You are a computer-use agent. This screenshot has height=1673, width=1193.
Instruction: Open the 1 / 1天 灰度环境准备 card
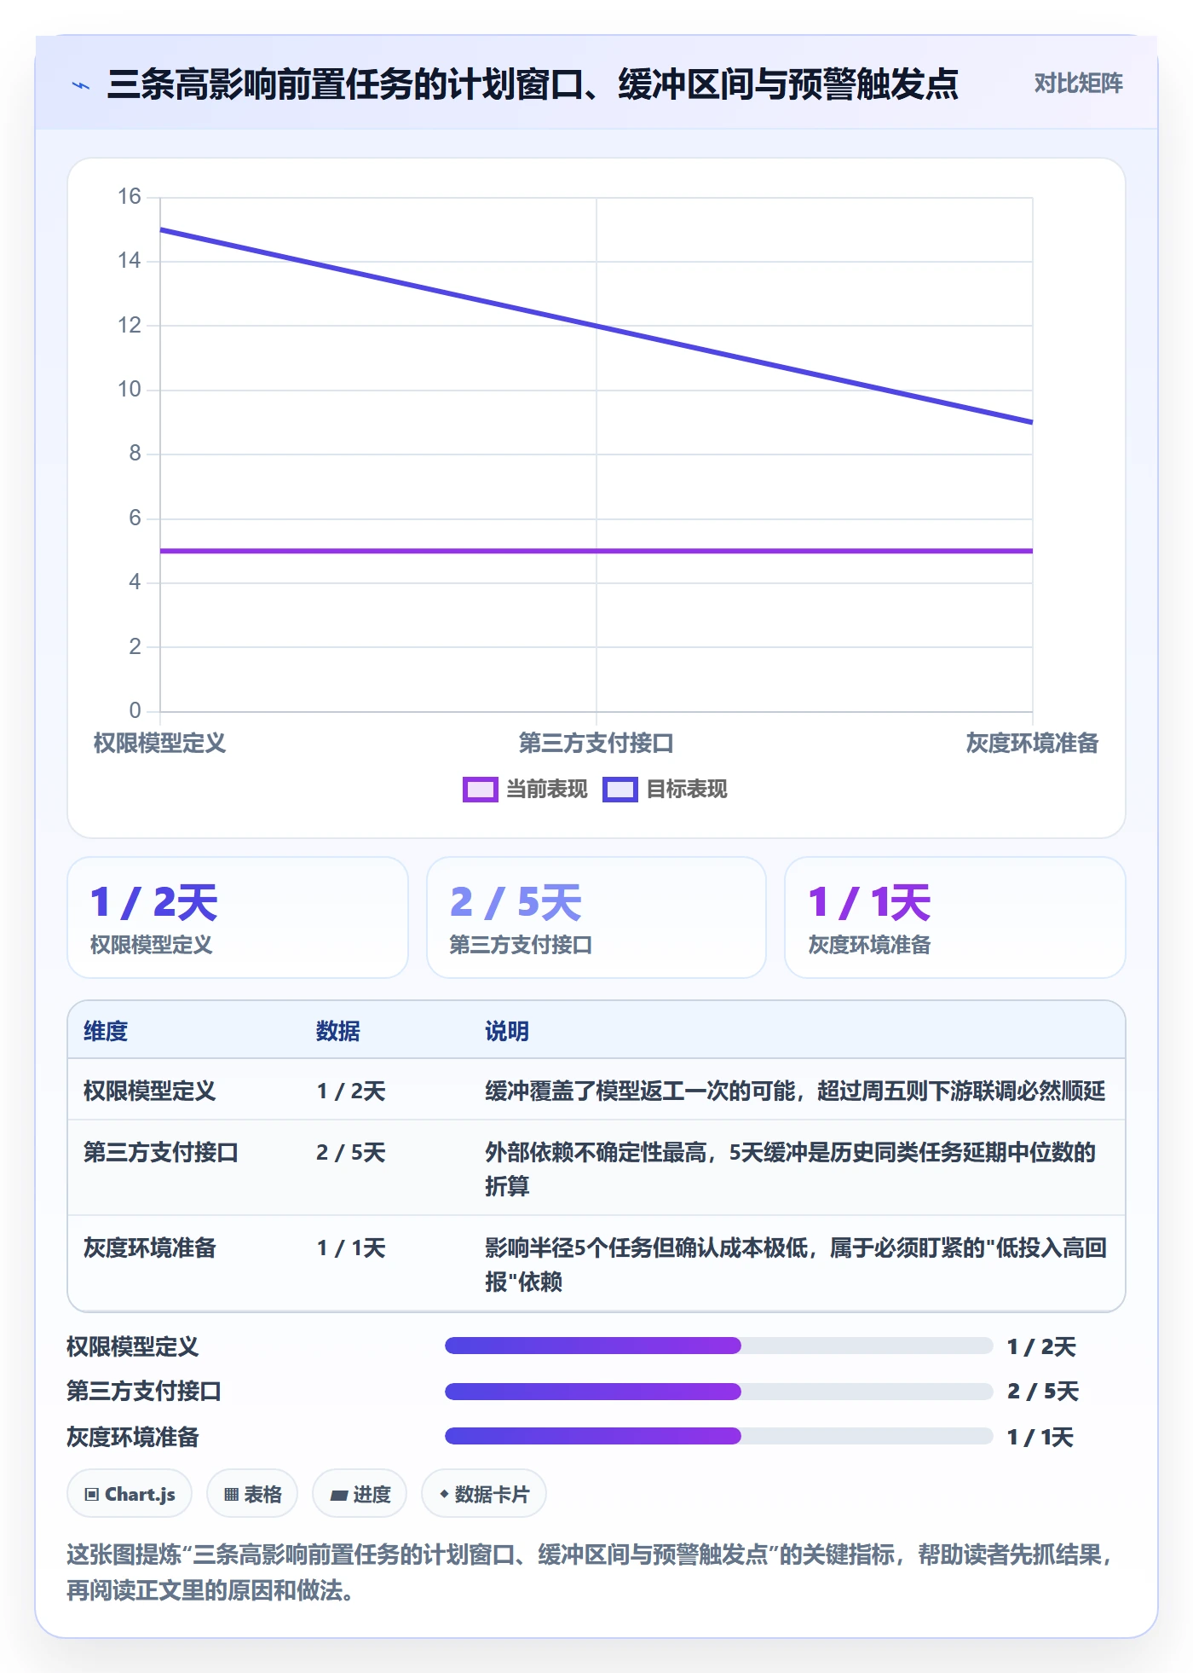955,918
